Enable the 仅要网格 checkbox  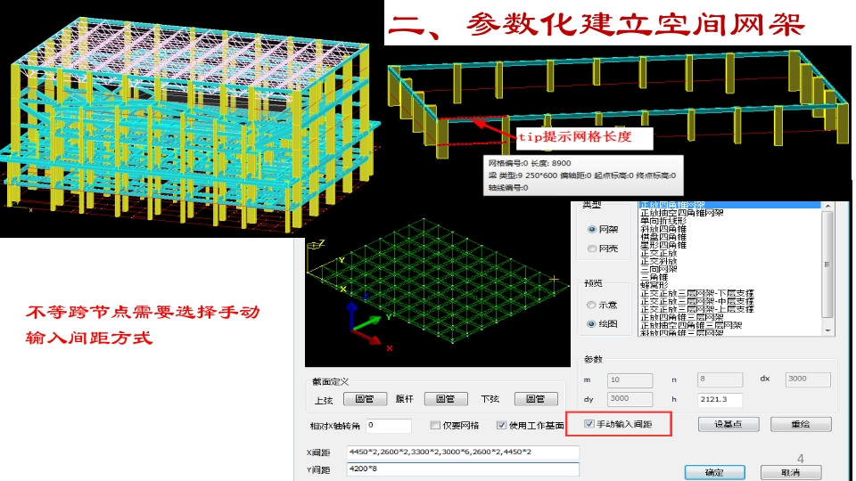click(435, 425)
